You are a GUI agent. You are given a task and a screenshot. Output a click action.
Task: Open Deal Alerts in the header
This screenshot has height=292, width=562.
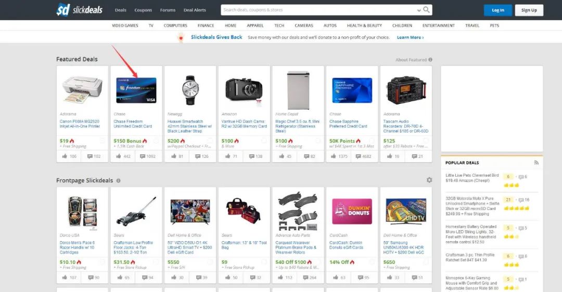pyautogui.click(x=195, y=10)
